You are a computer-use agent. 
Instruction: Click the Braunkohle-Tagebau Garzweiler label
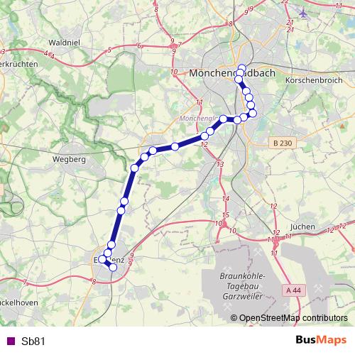[x=243, y=286]
